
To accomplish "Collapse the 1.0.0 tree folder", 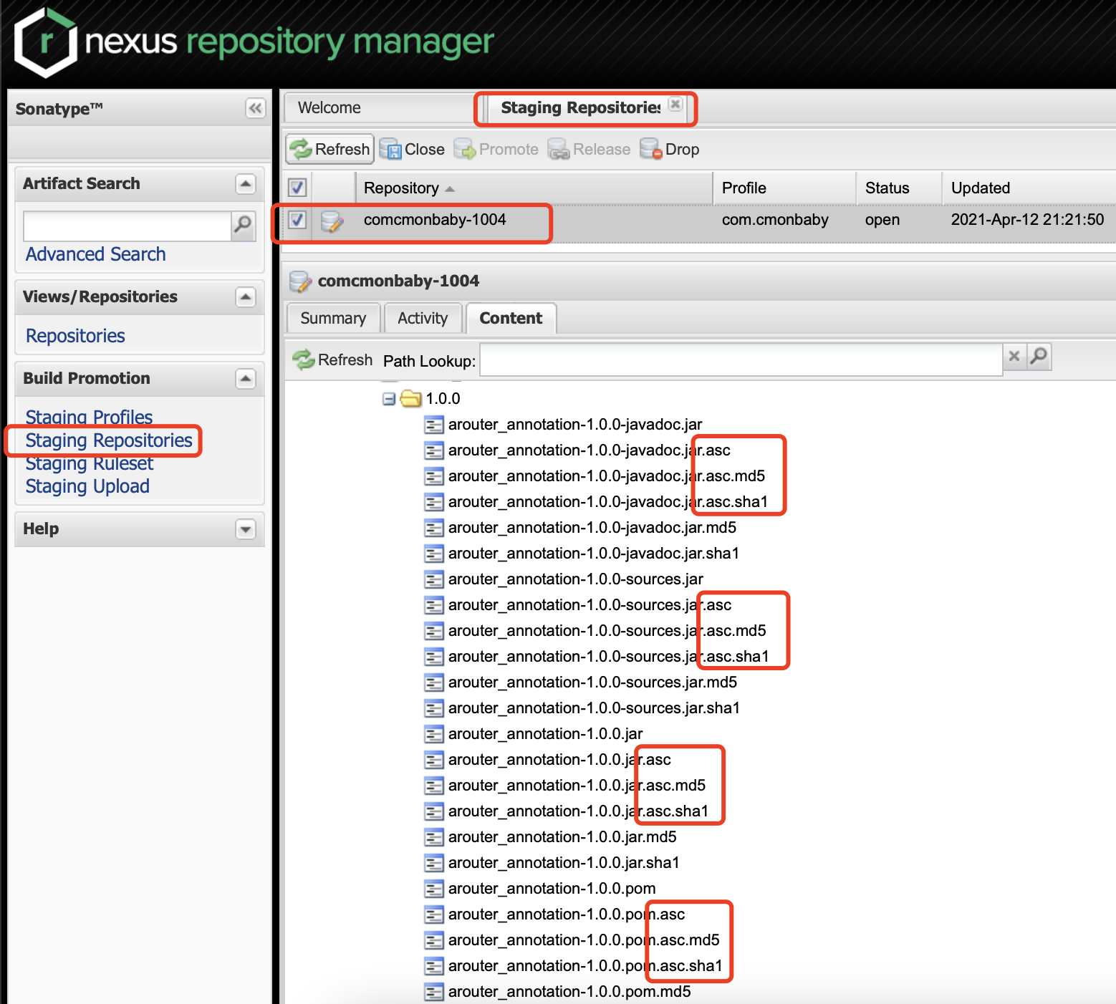I will 389,399.
